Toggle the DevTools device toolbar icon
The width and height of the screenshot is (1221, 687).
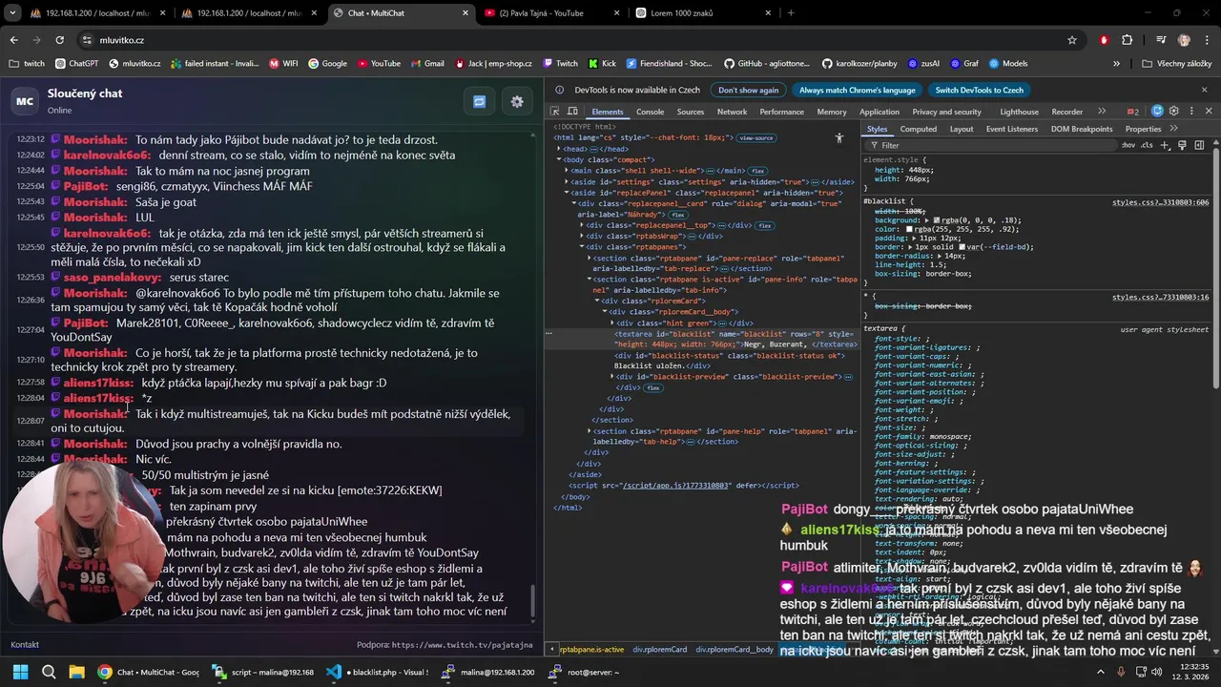tap(571, 112)
